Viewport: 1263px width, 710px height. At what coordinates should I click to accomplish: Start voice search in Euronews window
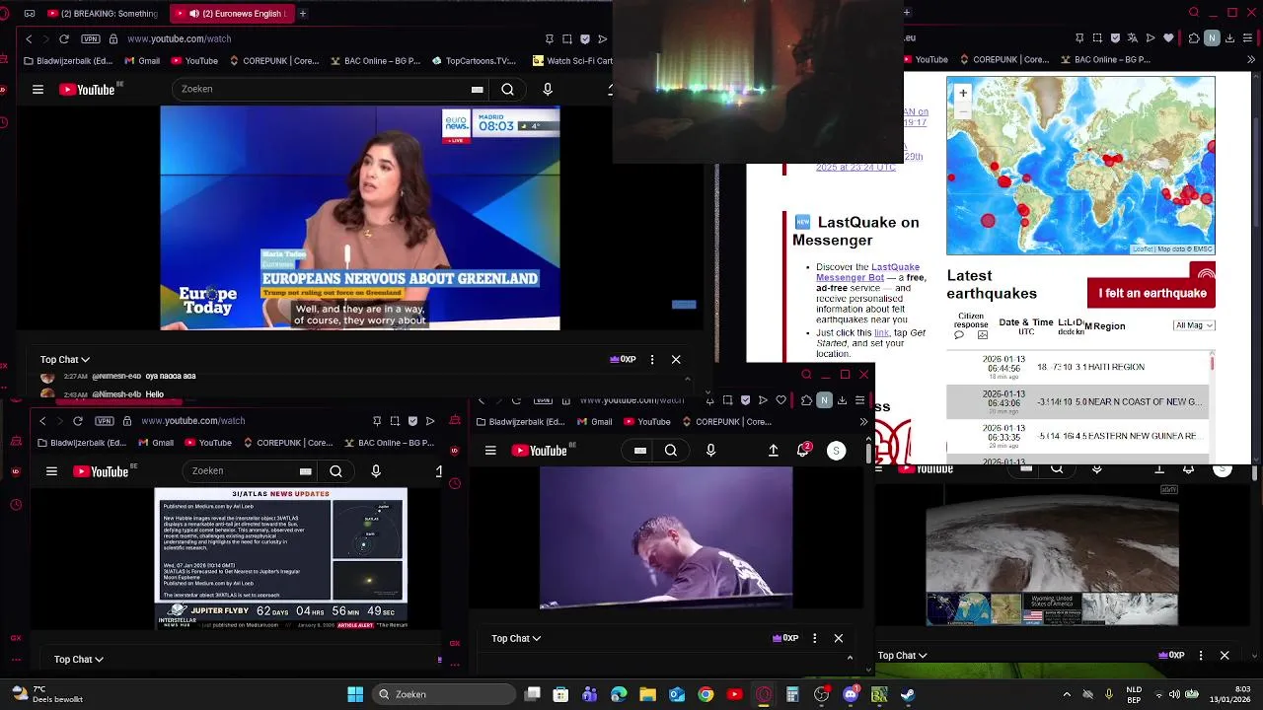(x=548, y=90)
